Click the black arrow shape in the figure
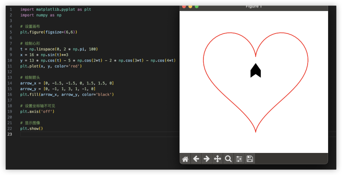The image size is (342, 175). click(256, 71)
